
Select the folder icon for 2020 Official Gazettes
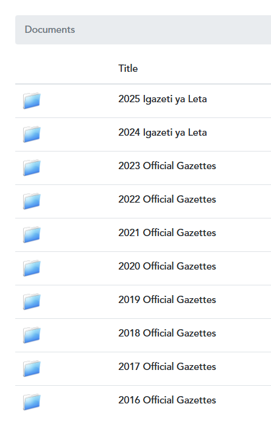click(32, 268)
